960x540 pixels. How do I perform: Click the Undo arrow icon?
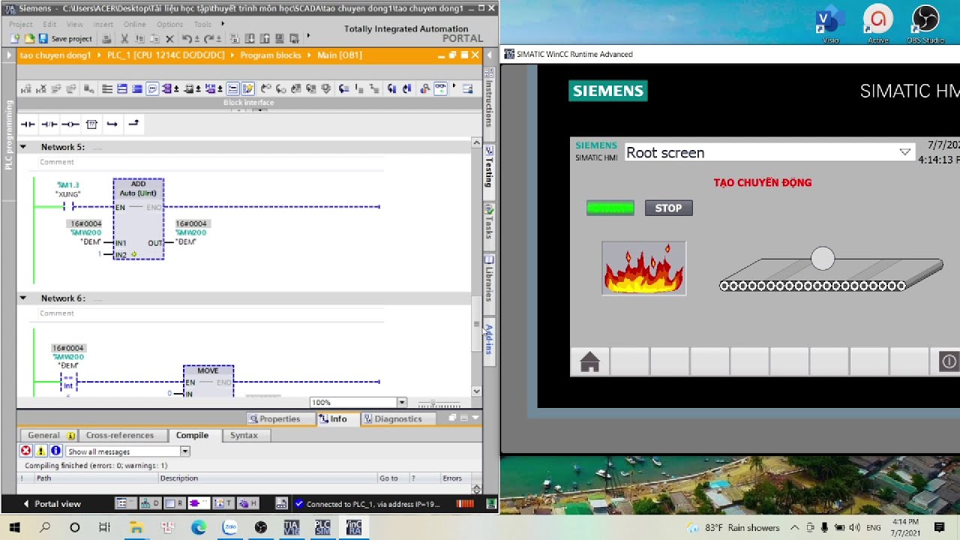[187, 39]
